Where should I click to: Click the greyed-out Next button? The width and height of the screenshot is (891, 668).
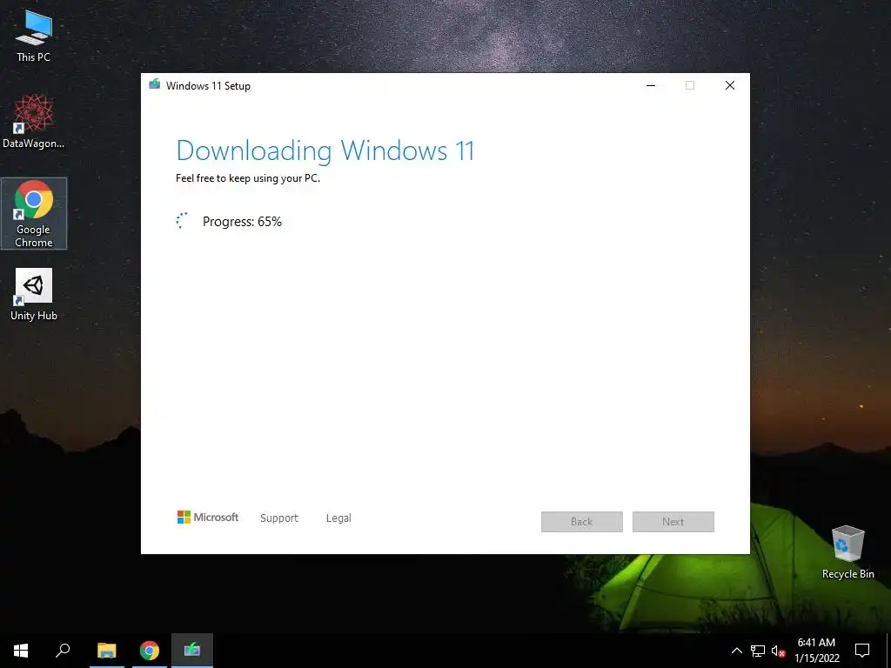[673, 522]
